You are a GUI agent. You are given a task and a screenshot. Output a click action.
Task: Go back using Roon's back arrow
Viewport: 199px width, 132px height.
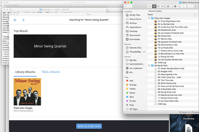pyautogui.click(x=23, y=20)
